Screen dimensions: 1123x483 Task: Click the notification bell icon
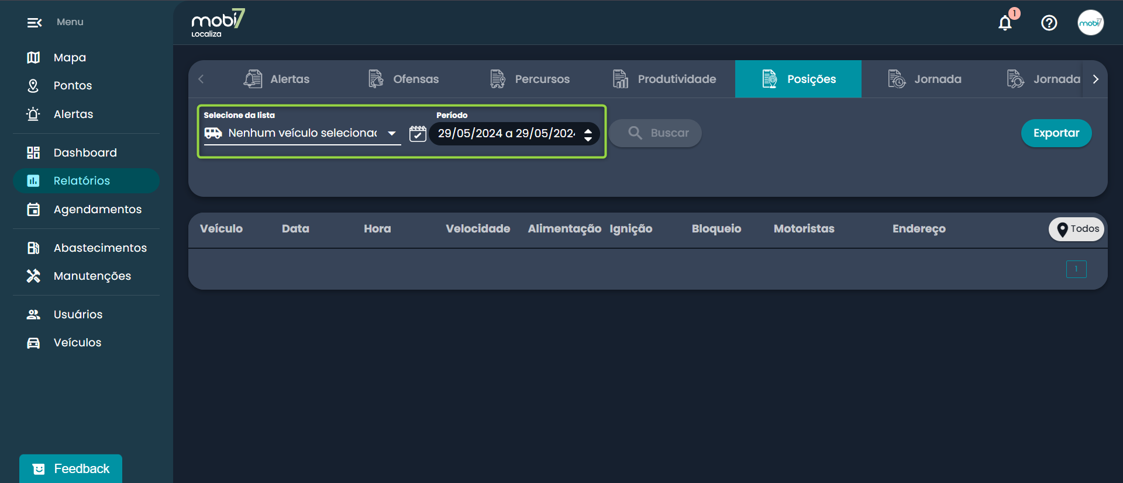1005,23
